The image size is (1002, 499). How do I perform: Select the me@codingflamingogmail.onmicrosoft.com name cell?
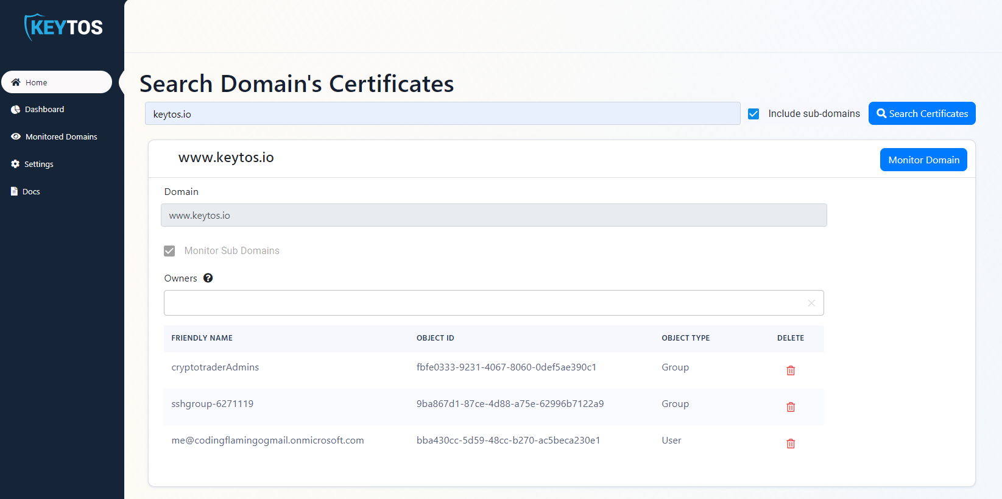coord(267,441)
